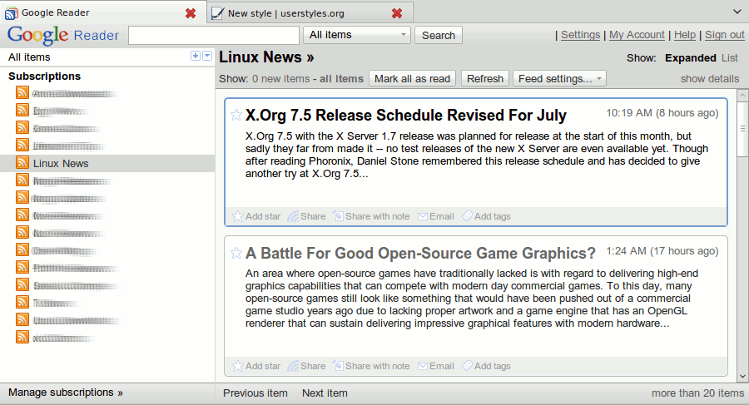
Task: Focus the search text field
Action: [x=214, y=35]
